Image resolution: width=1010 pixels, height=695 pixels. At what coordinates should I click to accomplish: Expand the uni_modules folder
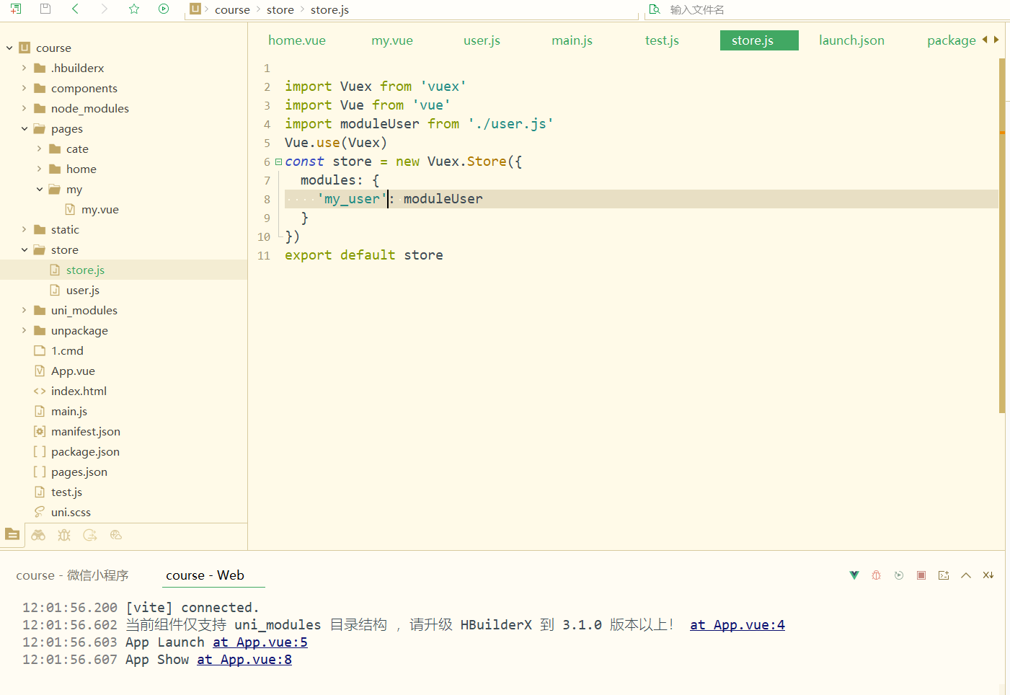(24, 310)
